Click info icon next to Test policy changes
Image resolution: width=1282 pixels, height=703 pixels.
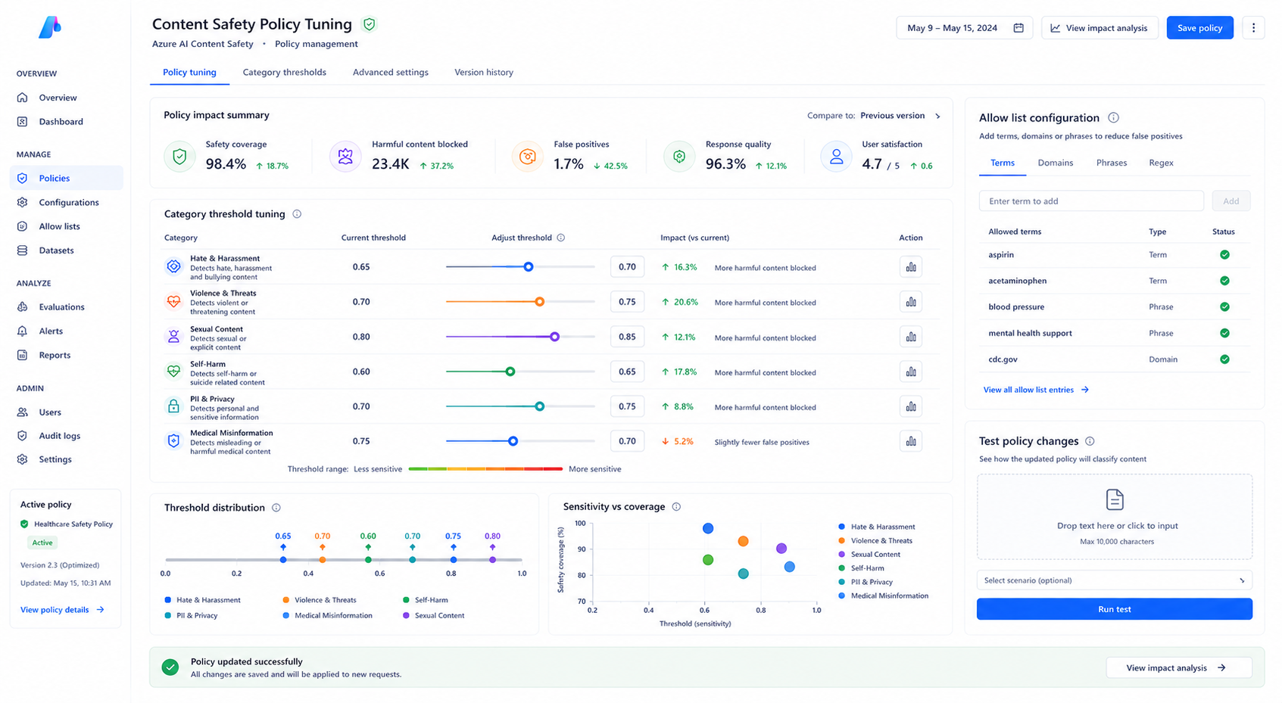1090,441
